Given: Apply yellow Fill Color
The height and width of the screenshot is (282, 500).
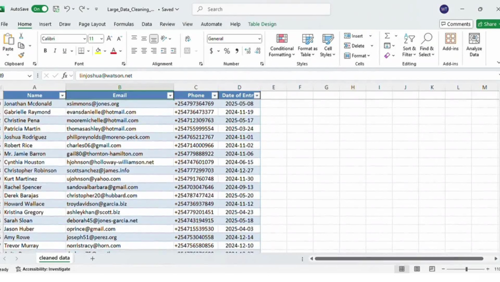Looking at the screenshot, I should coord(98,51).
